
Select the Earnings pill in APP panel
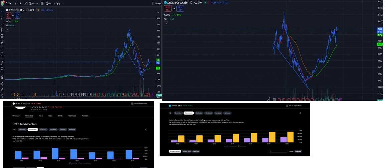pos(218,113)
